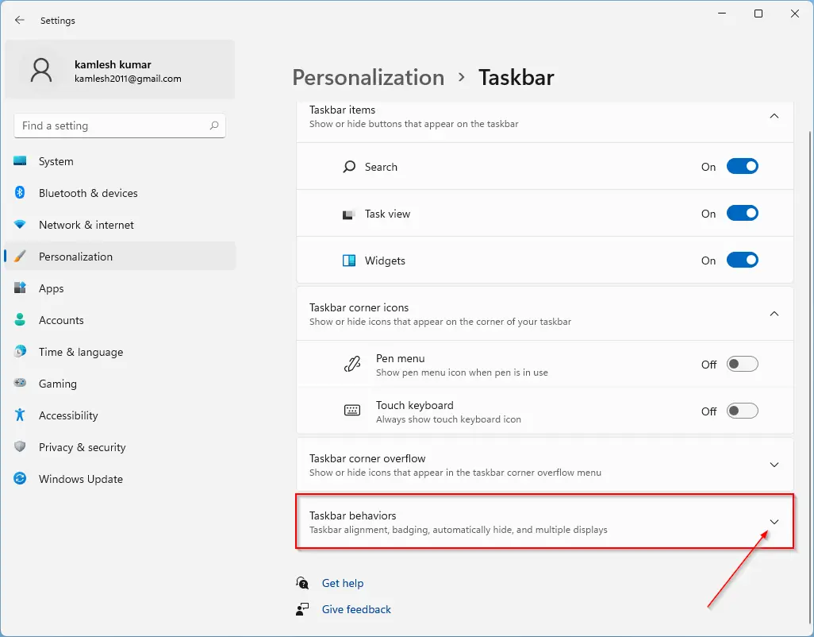Click the Time & language clock icon
This screenshot has height=637, width=814.
click(20, 351)
